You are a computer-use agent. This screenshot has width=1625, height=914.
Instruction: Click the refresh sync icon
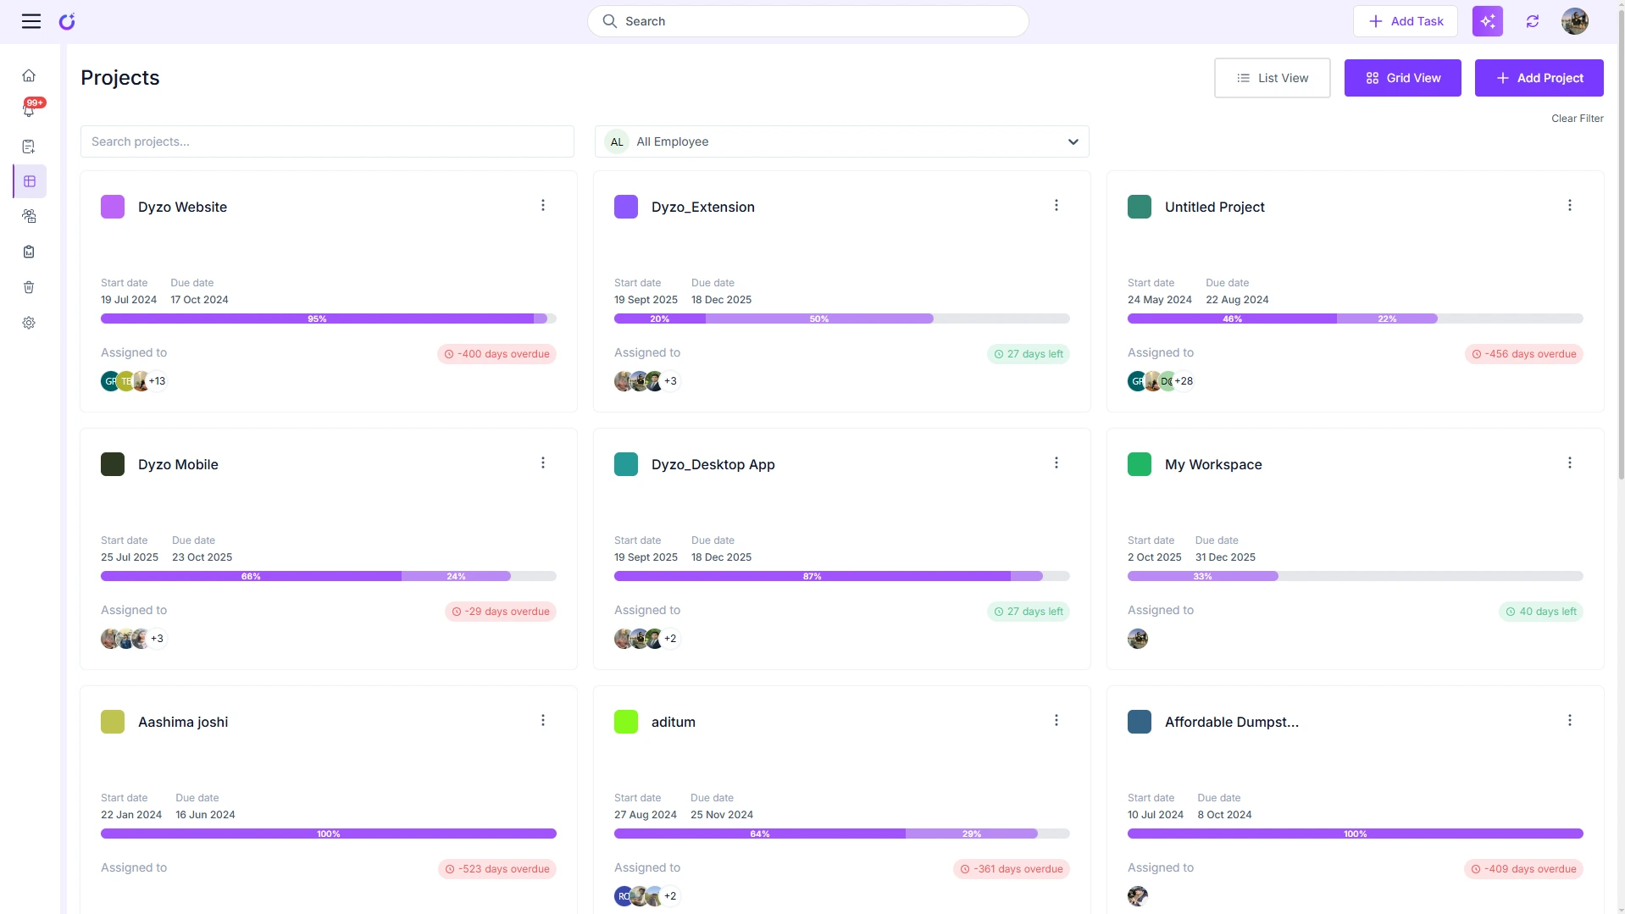tap(1532, 21)
